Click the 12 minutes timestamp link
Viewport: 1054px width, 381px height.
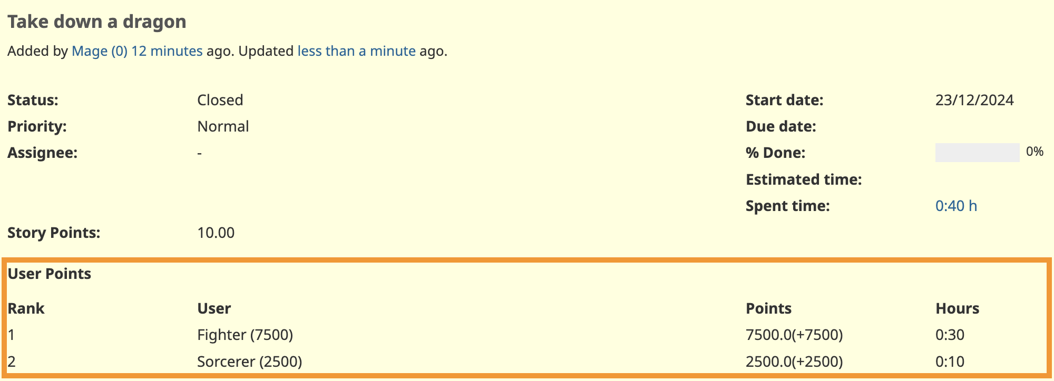pos(167,51)
